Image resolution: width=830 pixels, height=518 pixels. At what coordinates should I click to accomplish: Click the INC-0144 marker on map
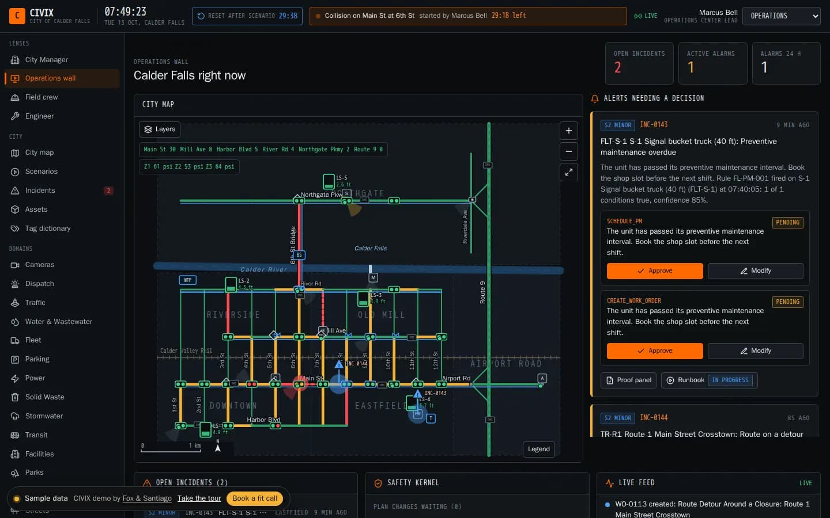339,364
